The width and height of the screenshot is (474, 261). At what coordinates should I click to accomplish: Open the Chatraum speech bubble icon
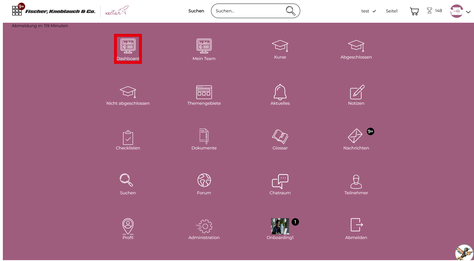click(280, 181)
